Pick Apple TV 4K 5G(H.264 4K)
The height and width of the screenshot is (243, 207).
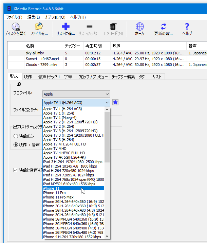coord(74,157)
